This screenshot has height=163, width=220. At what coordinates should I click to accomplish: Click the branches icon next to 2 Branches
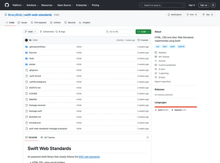(x=41, y=32)
